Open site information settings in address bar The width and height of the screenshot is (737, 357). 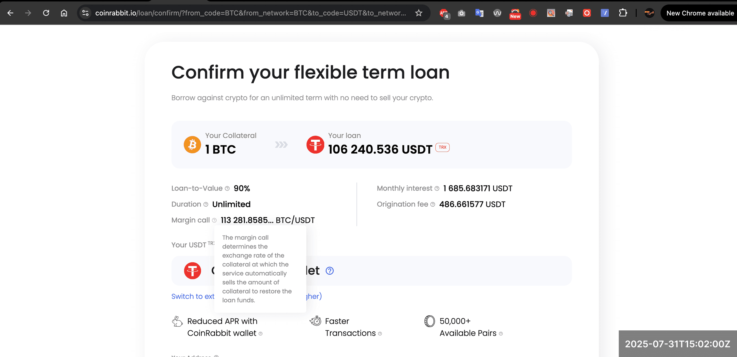click(85, 13)
